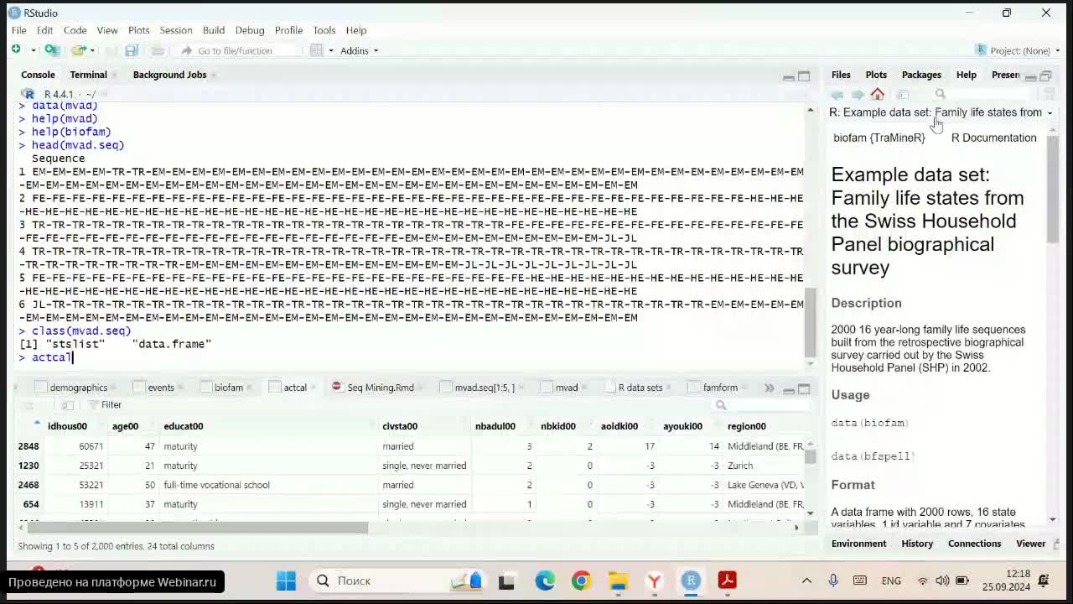Maximize the Help pane

click(1046, 75)
